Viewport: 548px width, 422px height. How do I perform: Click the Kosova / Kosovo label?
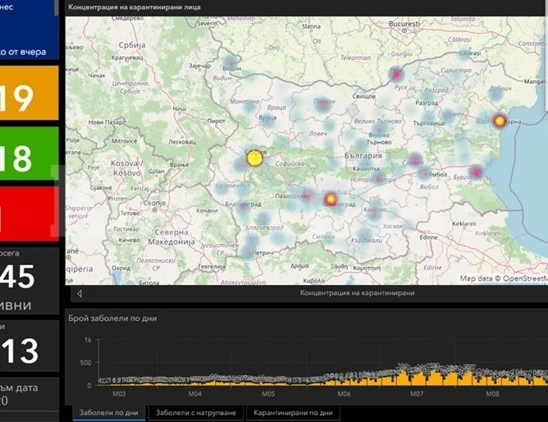click(126, 168)
